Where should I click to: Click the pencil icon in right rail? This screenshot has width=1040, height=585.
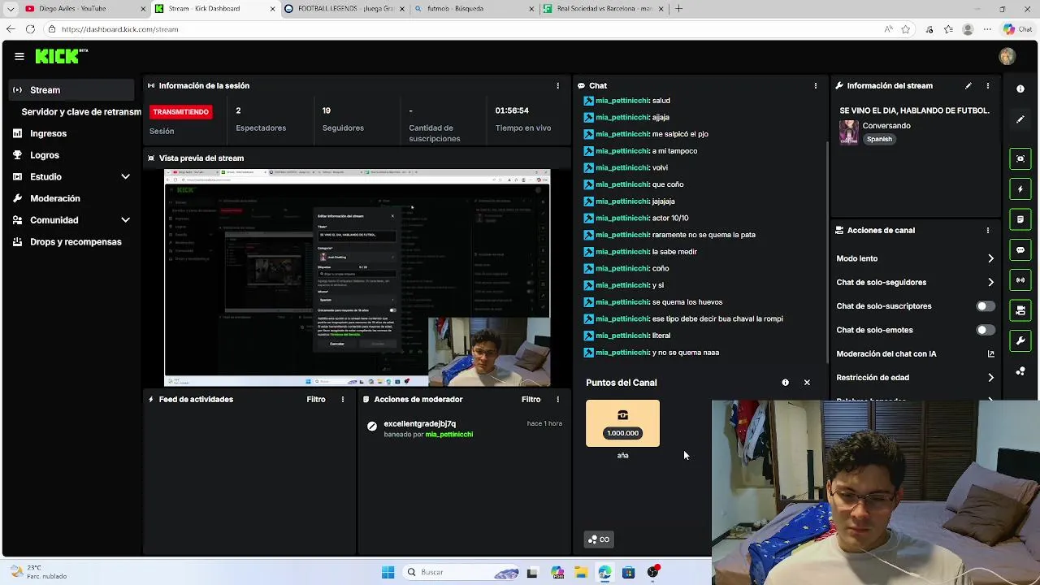(x=1020, y=119)
